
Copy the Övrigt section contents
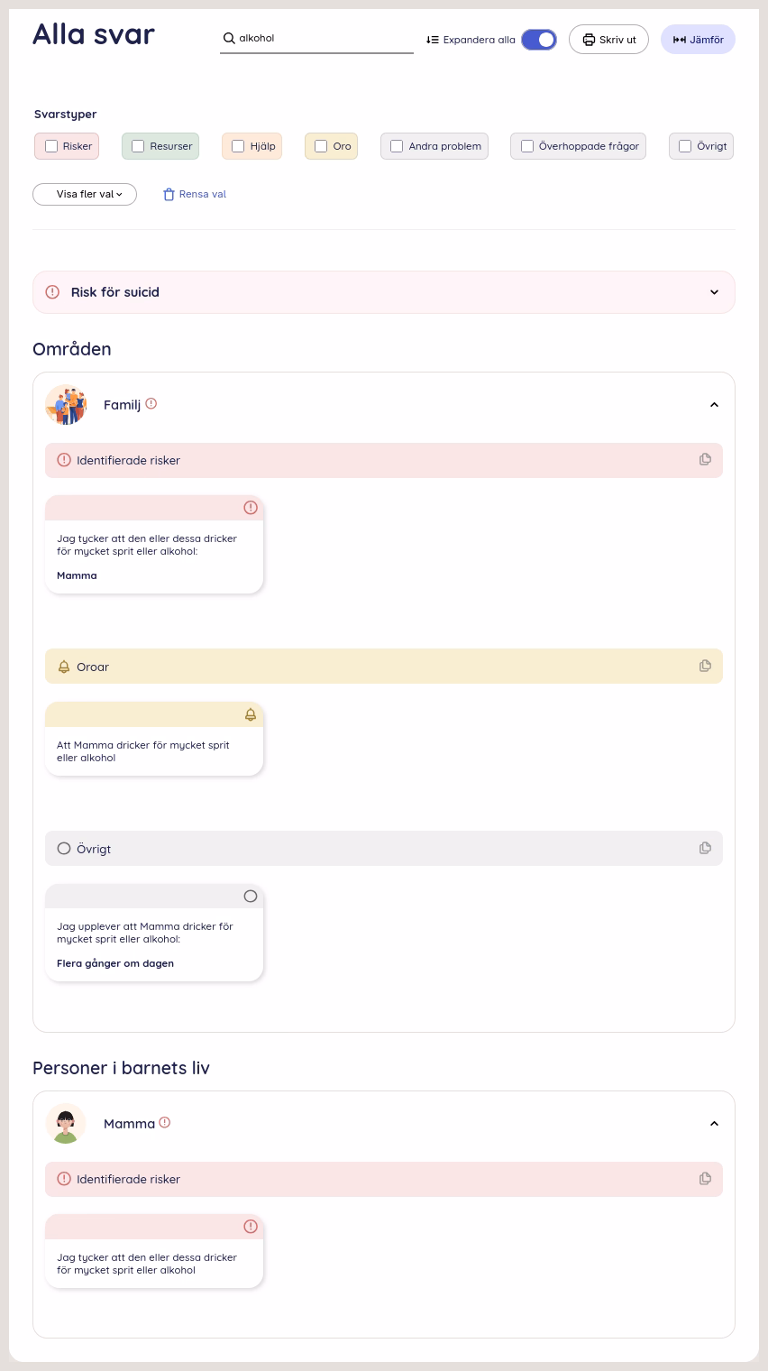click(705, 848)
